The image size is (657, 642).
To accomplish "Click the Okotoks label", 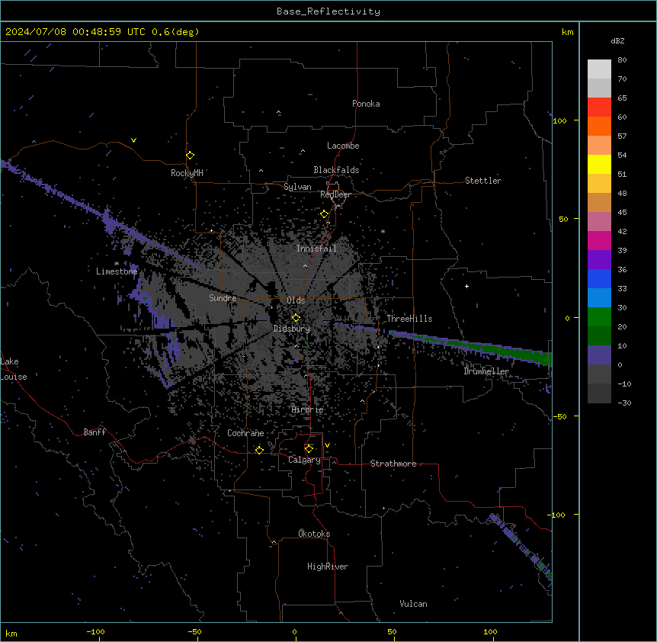I will (314, 534).
